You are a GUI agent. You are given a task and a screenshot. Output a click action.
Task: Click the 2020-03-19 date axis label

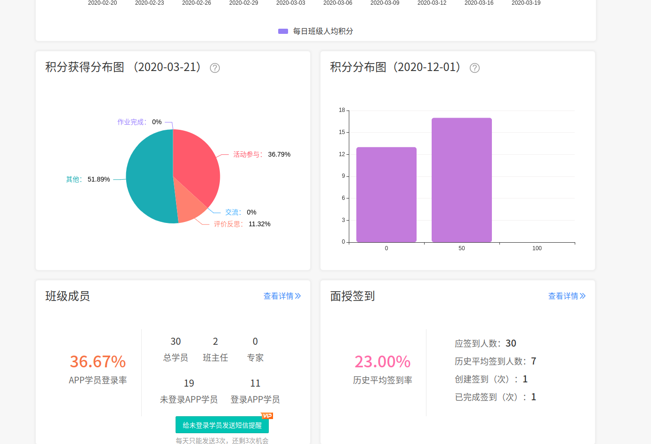pos(526,3)
